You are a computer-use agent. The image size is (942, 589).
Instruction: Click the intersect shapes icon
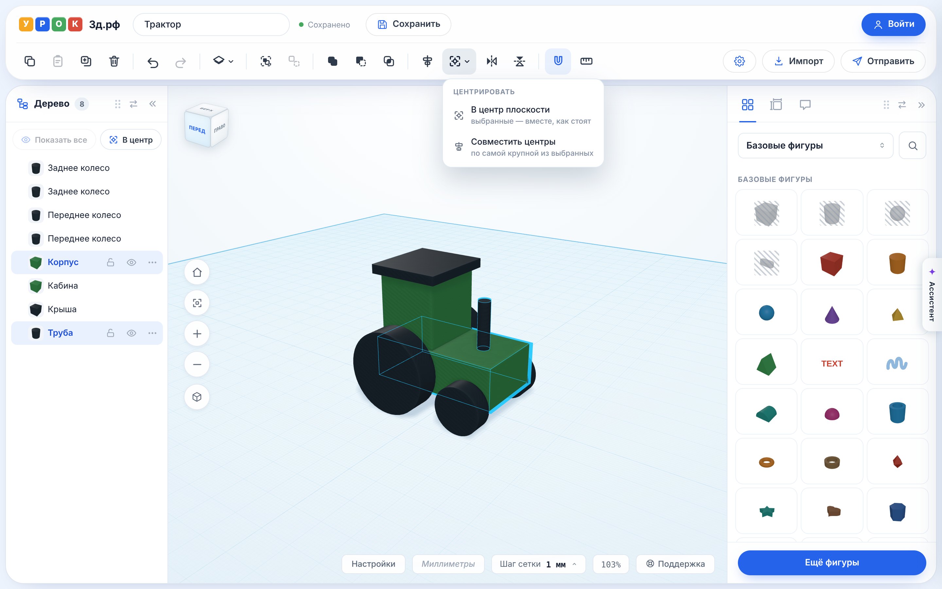coord(389,61)
